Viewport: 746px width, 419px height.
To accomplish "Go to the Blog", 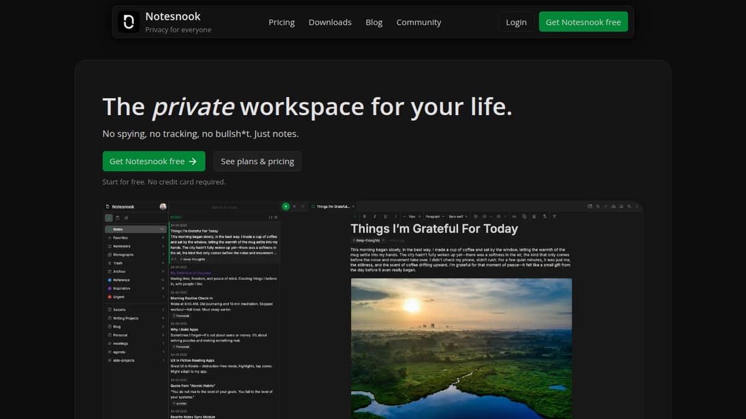I will pyautogui.click(x=374, y=22).
